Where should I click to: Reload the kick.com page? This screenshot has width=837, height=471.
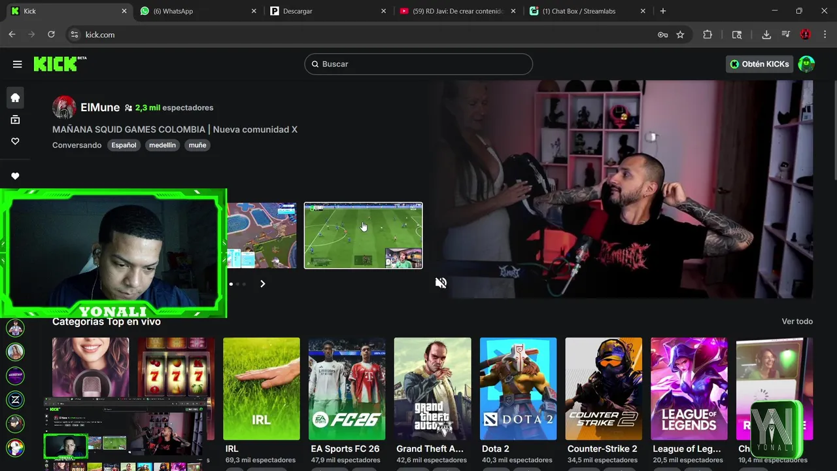51,35
